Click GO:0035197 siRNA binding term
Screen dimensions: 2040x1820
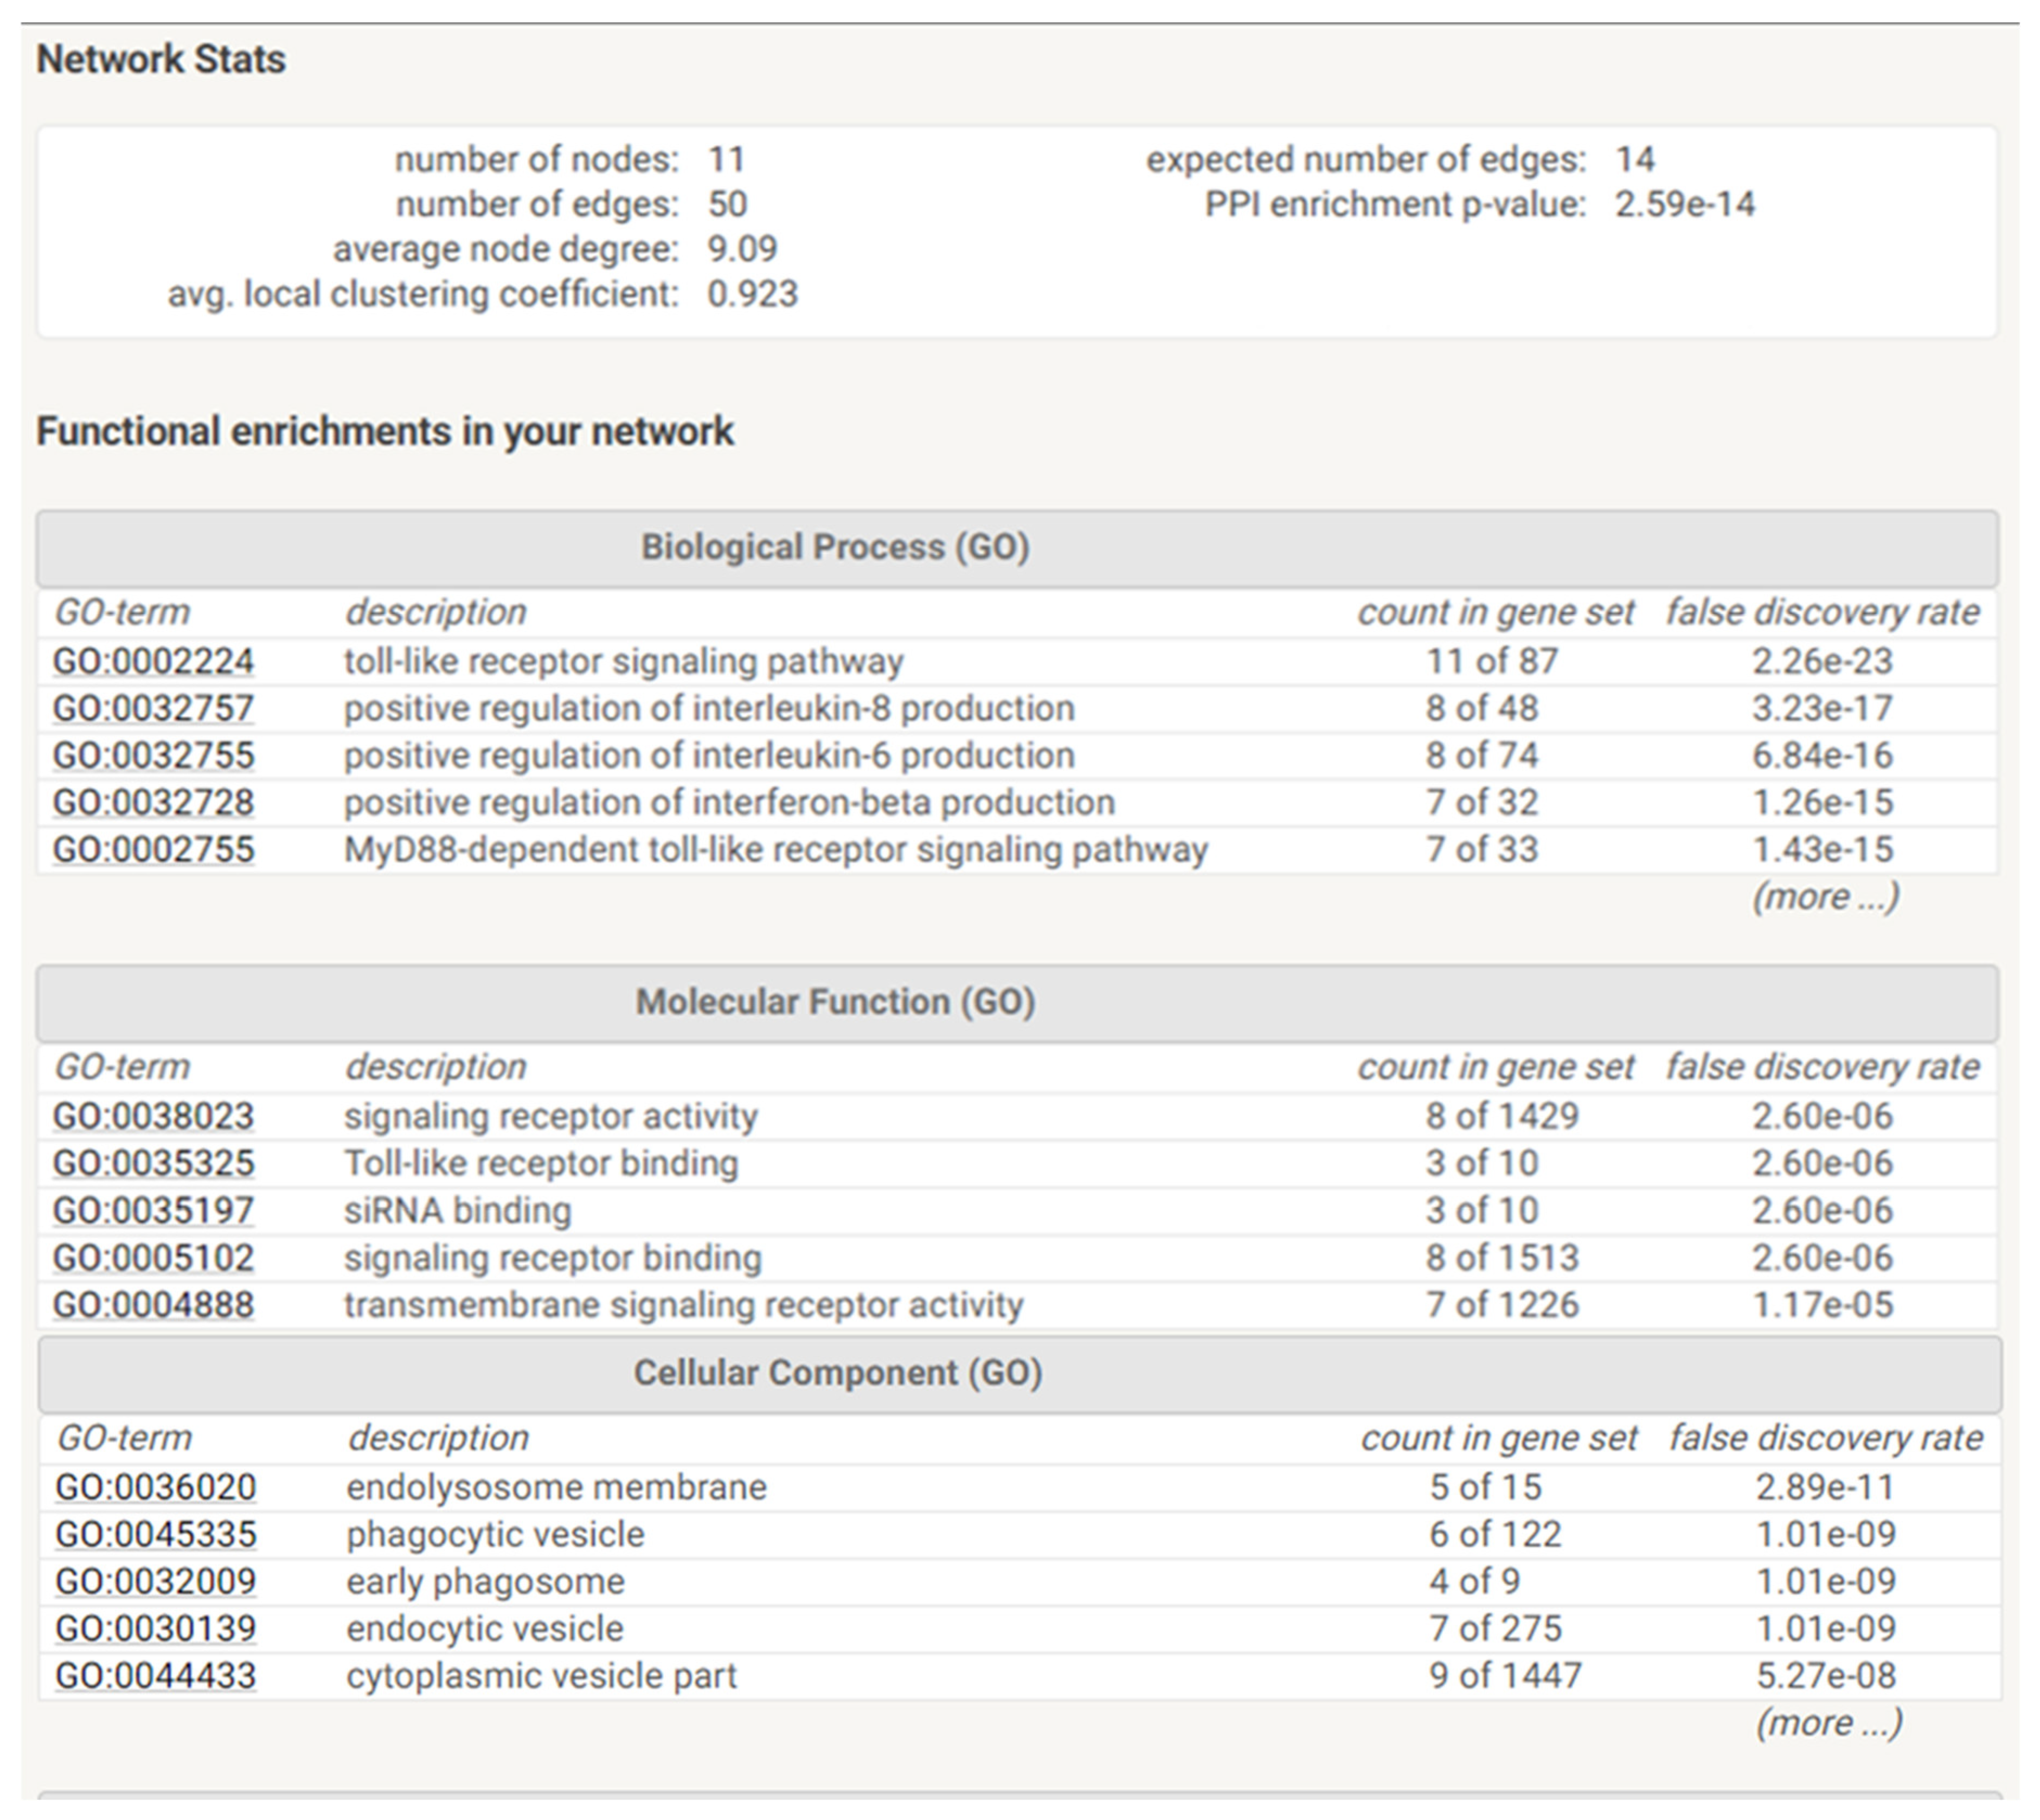pyautogui.click(x=153, y=1210)
